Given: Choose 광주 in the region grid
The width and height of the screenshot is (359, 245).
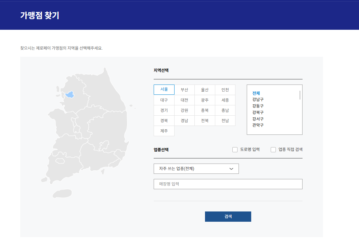Looking at the screenshot, I should (x=205, y=100).
